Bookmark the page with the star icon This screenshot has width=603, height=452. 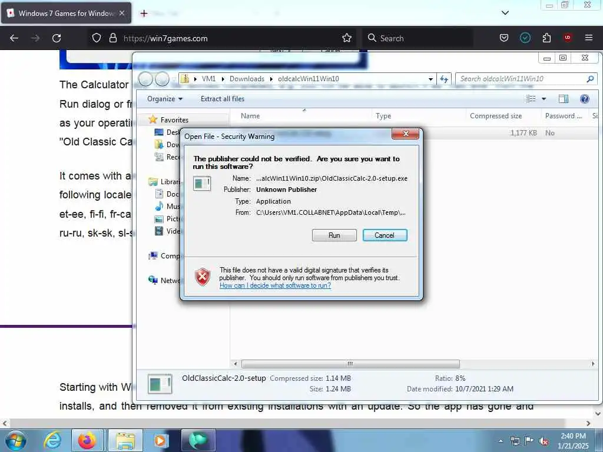347,38
